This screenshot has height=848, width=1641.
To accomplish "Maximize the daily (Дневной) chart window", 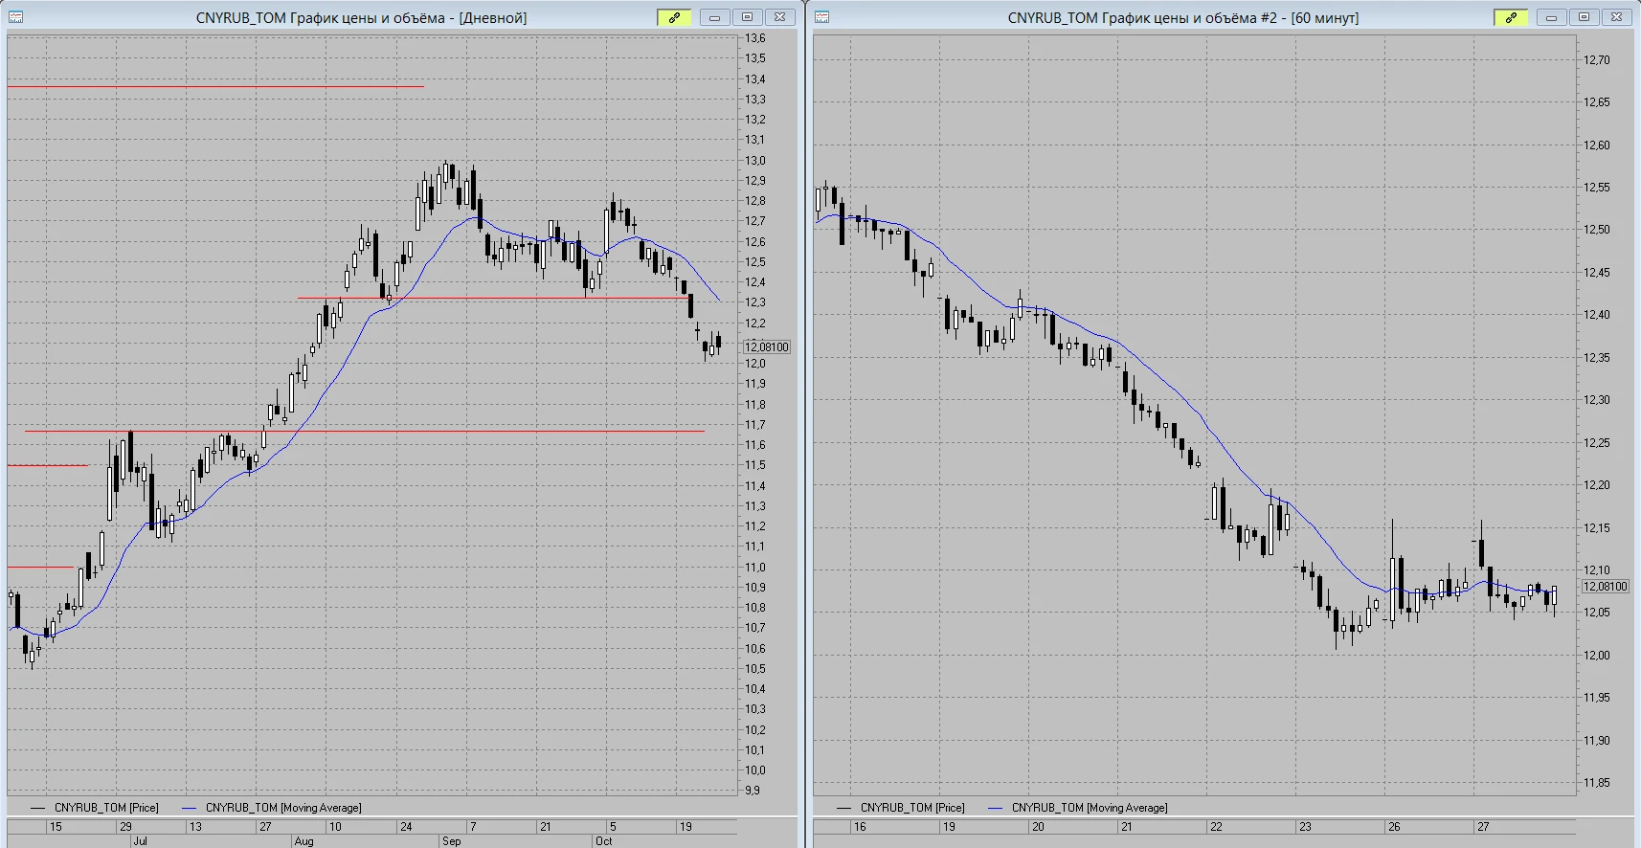I will [x=748, y=17].
